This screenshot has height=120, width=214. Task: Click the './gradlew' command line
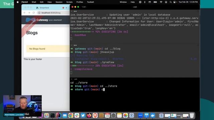coord(92,62)
